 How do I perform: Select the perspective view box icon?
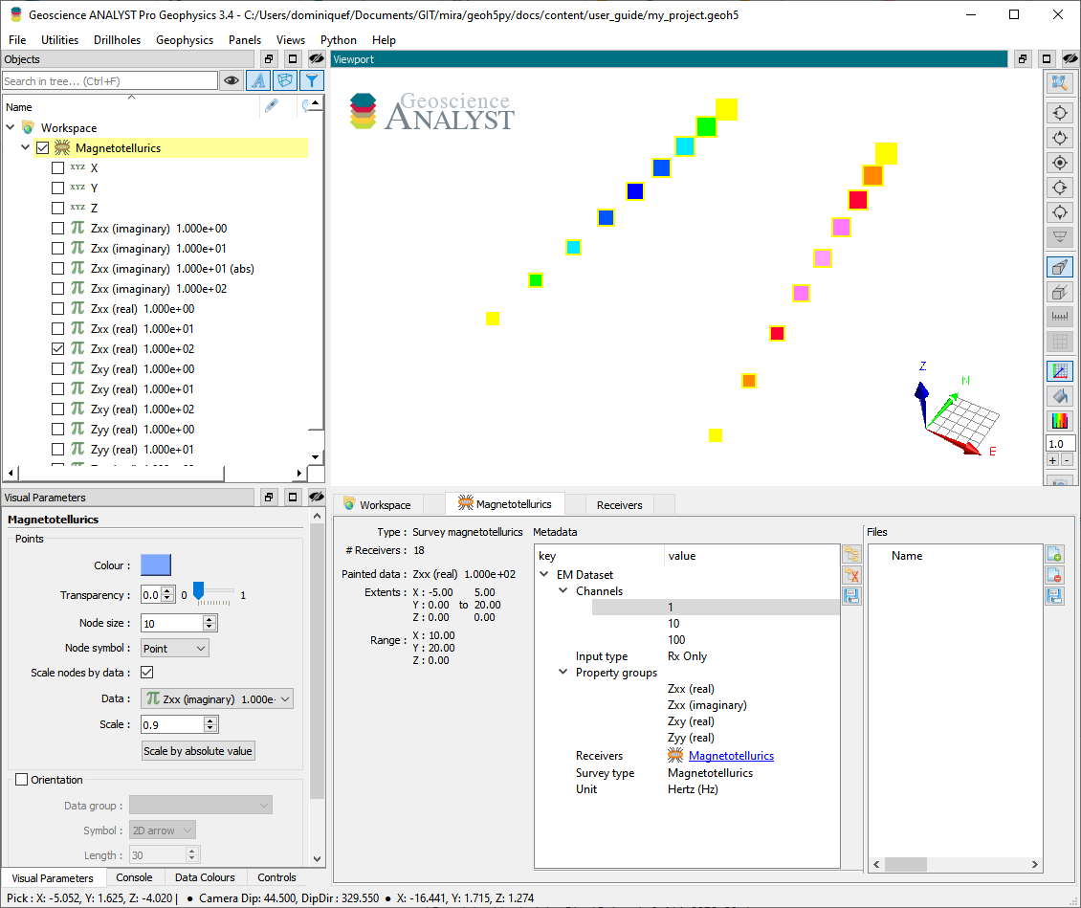(1060, 267)
